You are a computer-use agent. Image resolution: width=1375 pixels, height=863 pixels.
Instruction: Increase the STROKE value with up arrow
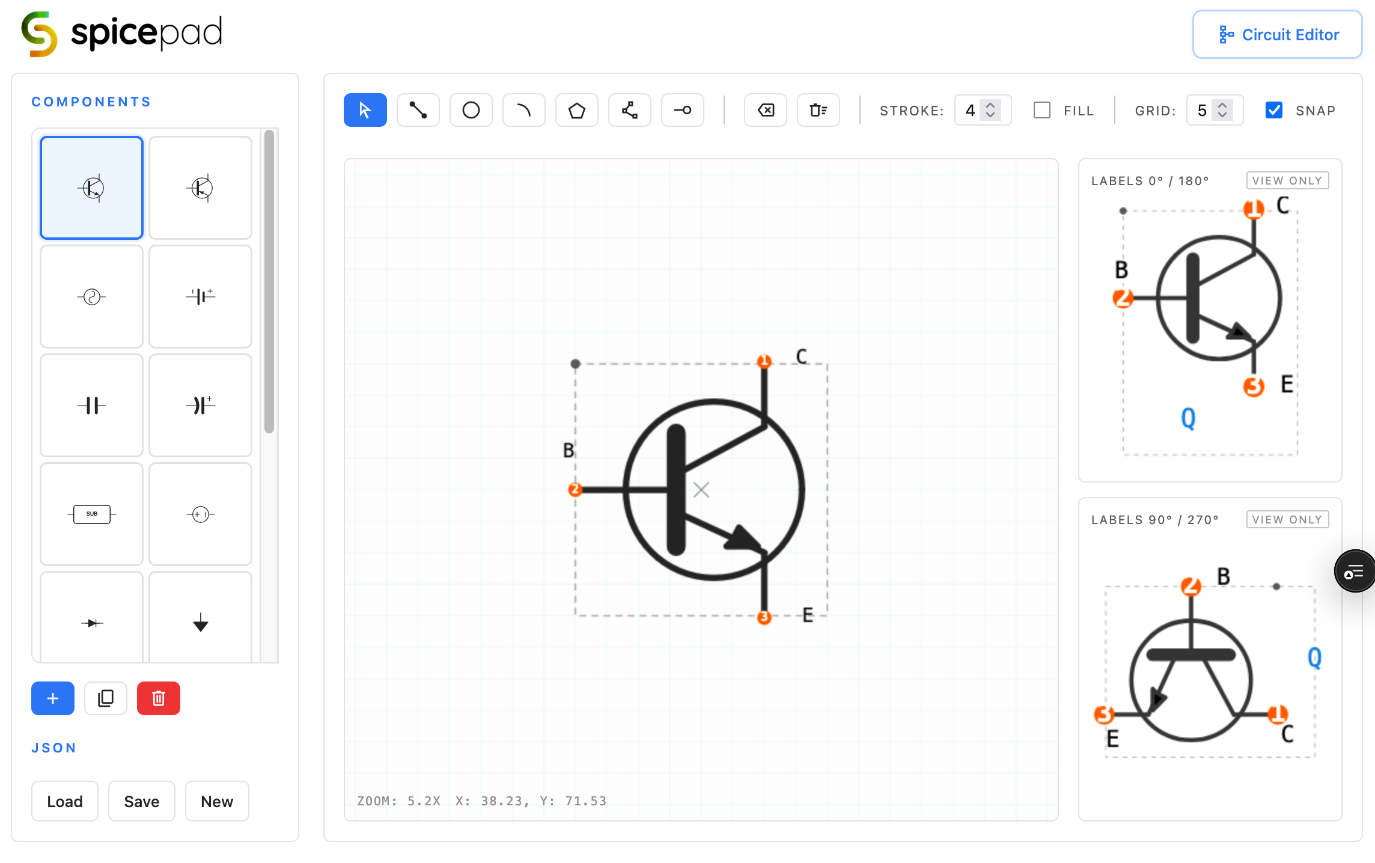pyautogui.click(x=990, y=105)
